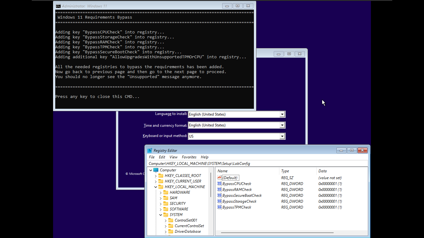Select the BypassCPUCheck value name
Screen dimensions: 424x238
(x=237, y=183)
